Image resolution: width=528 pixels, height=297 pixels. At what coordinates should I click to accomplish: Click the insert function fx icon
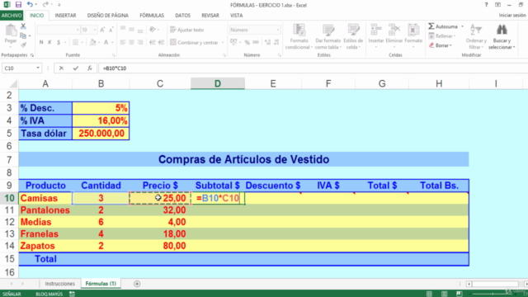coord(90,68)
